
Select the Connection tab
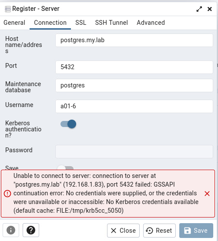pos(50,23)
